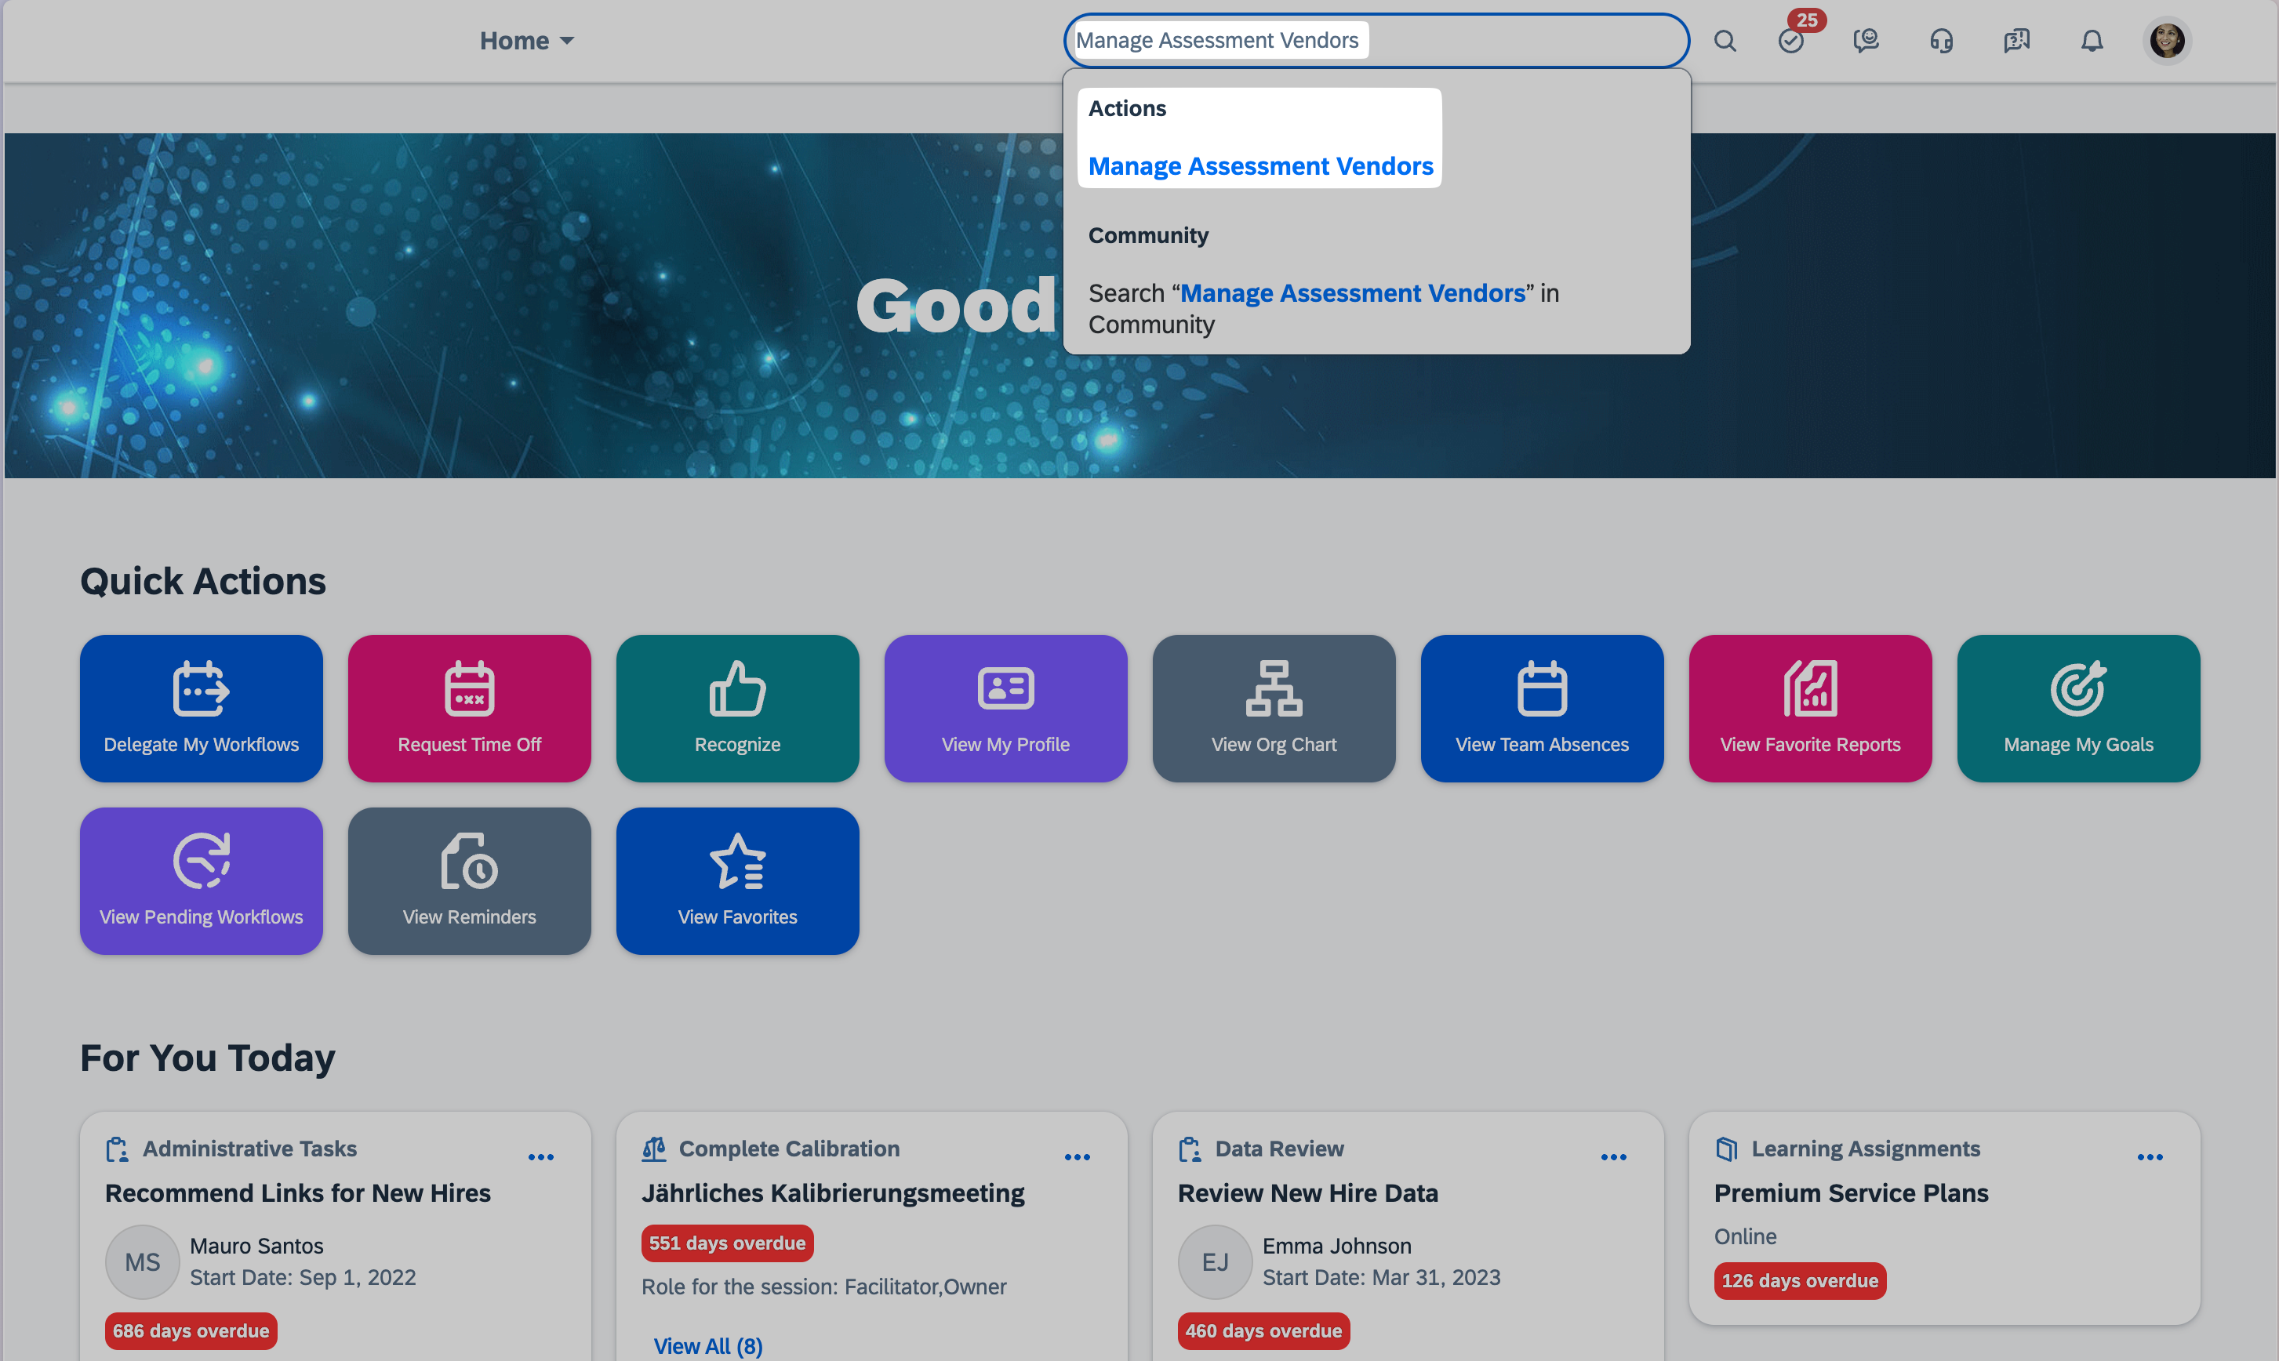Viewport: 2279px width, 1361px height.
Task: Open Learning Assignments card options menu
Action: point(2150,1156)
